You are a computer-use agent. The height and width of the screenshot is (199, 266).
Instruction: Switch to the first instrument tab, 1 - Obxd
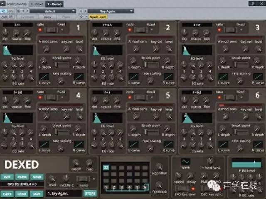click(x=37, y=4)
